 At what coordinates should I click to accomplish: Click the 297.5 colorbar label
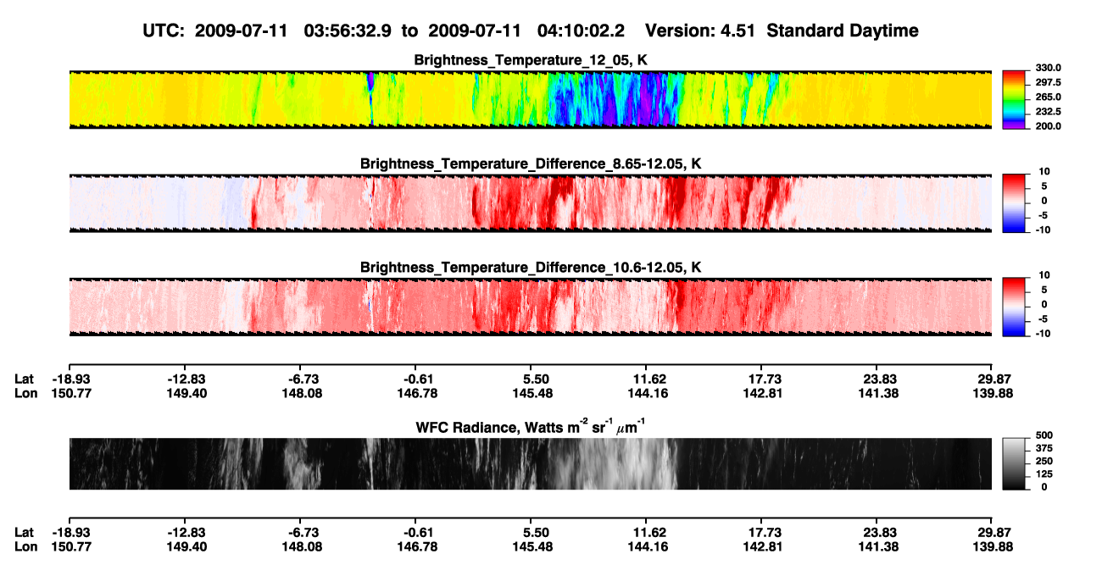[1046, 82]
